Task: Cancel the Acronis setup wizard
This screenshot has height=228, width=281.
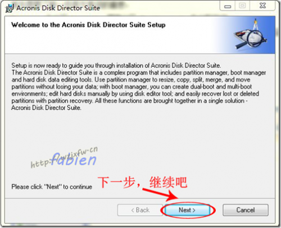Action: point(246,210)
